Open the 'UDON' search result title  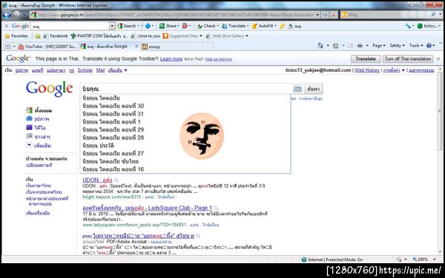tap(97, 180)
